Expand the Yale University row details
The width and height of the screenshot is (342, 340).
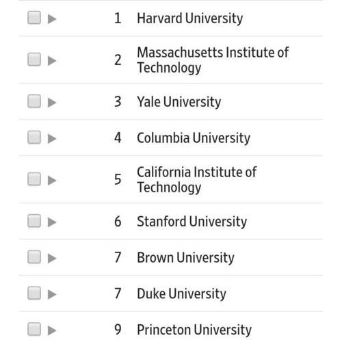click(x=52, y=103)
